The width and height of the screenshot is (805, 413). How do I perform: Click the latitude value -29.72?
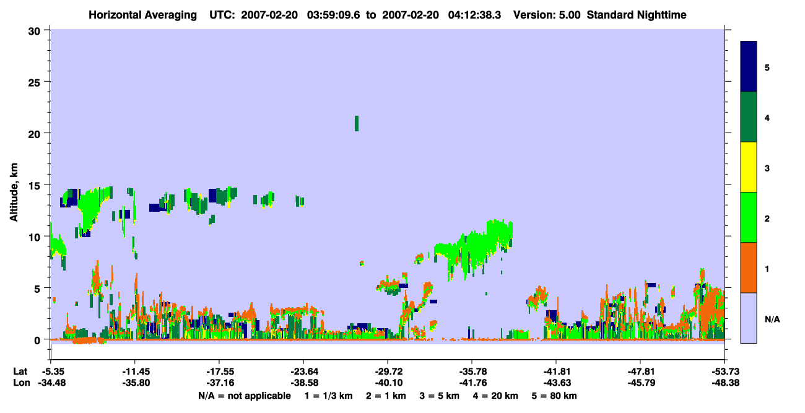tap(388, 372)
